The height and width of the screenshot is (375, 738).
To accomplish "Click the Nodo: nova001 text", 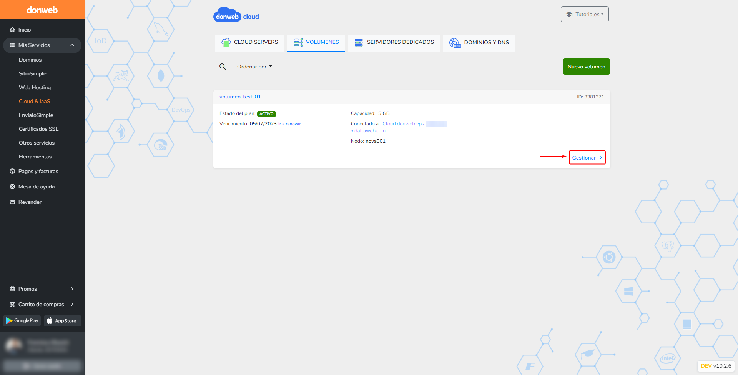I will pyautogui.click(x=368, y=141).
